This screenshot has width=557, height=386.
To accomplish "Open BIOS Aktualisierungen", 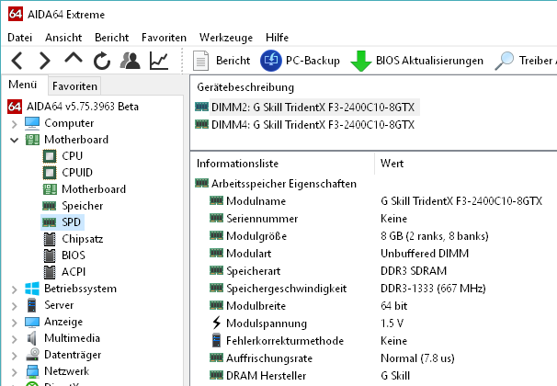I will tap(416, 61).
